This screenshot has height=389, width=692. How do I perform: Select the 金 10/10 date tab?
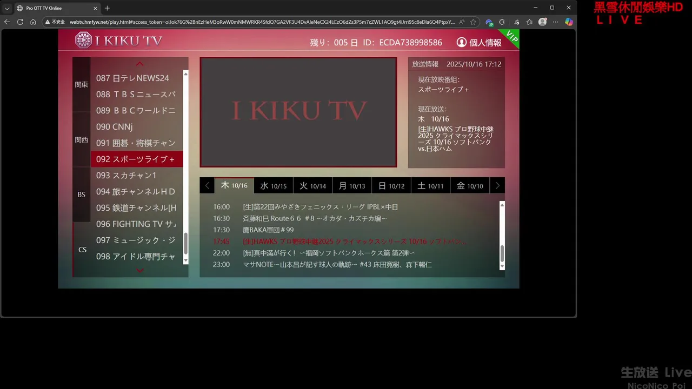(x=470, y=185)
